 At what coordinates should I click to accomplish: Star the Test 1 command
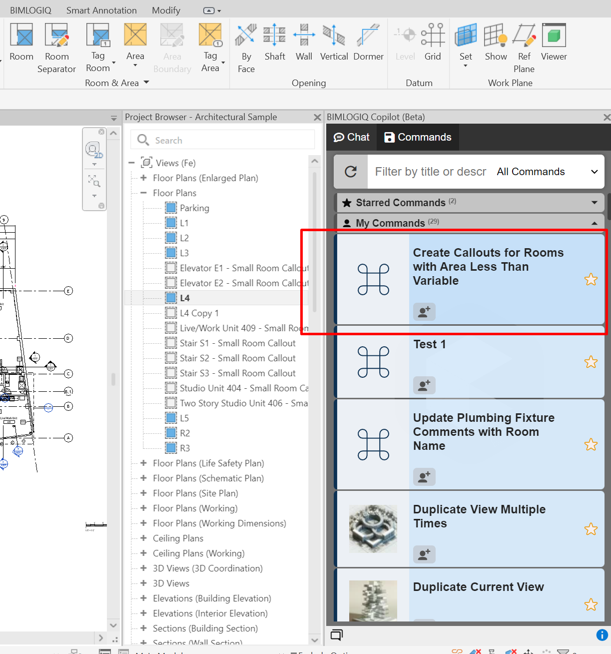tap(591, 362)
